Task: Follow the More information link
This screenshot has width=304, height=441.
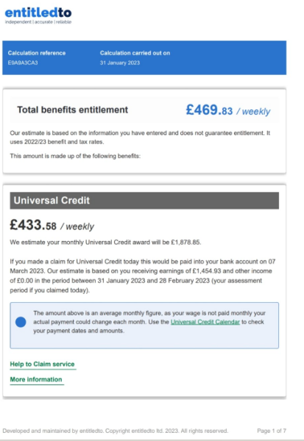Action: pos(36,379)
